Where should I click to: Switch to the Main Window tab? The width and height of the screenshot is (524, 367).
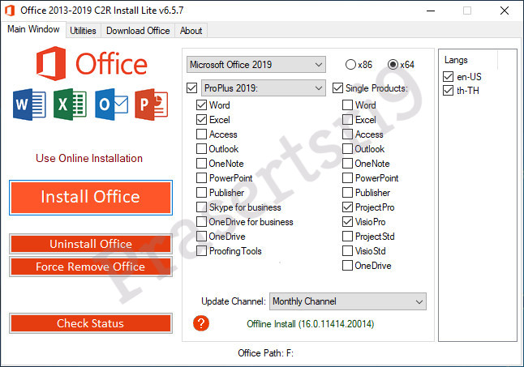click(33, 29)
